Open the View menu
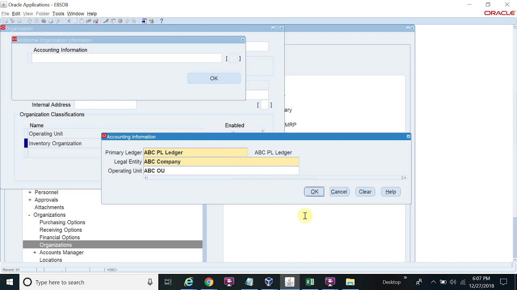 28,14
